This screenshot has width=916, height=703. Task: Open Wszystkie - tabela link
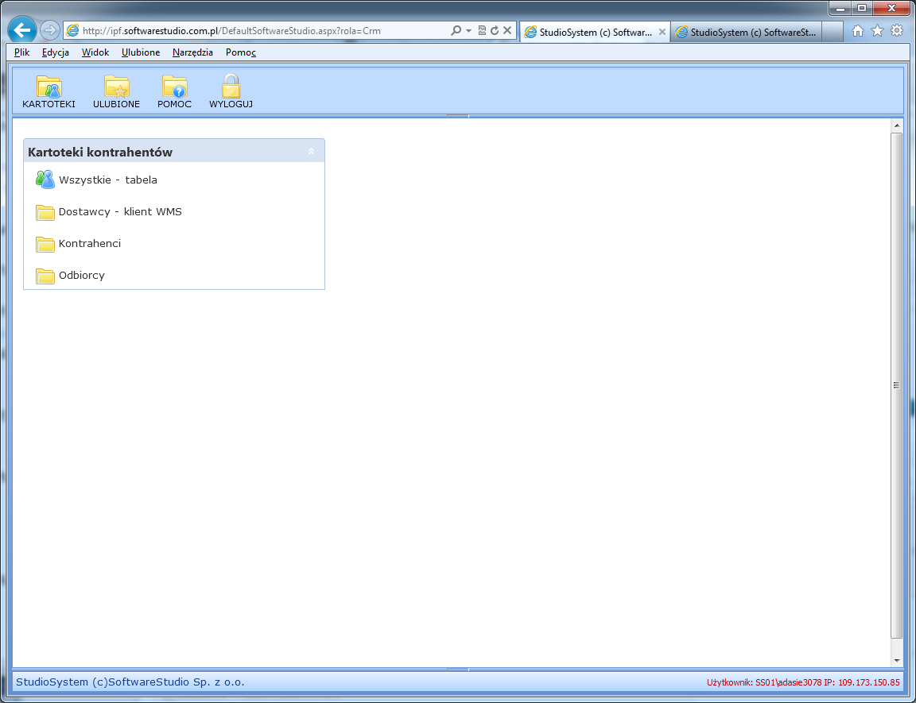point(107,180)
